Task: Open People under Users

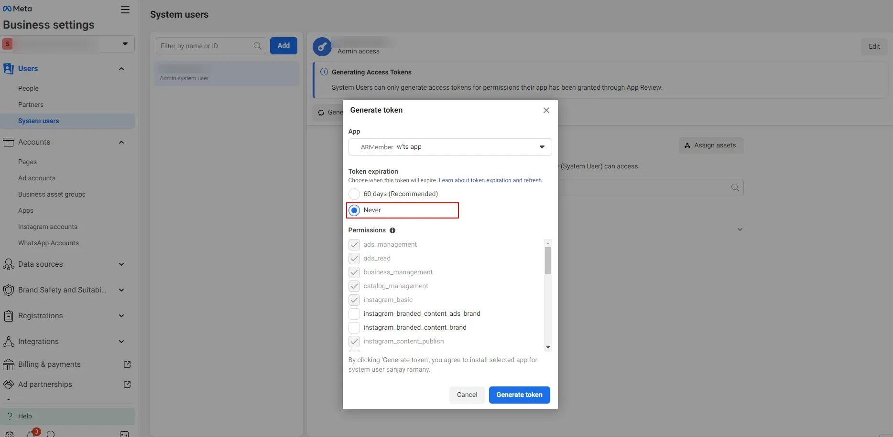Action: click(x=28, y=88)
